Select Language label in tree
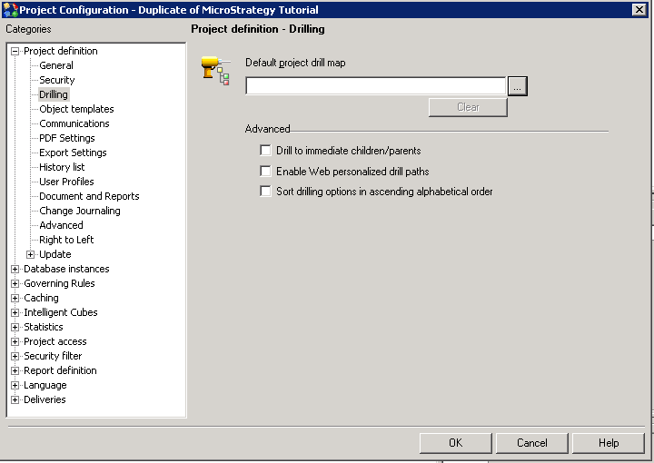This screenshot has height=463, width=654. pos(45,386)
